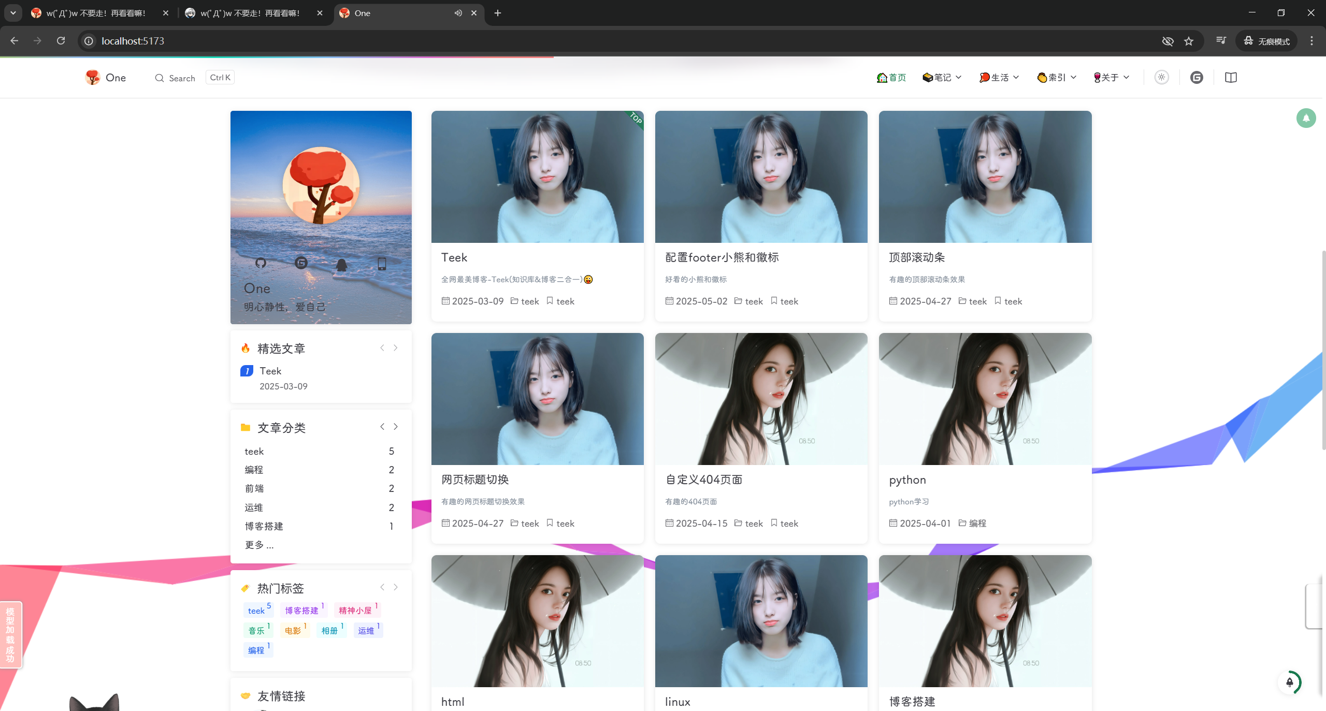1326x711 pixels.
Task: Select teek category with 5 articles
Action: pyautogui.click(x=320, y=452)
